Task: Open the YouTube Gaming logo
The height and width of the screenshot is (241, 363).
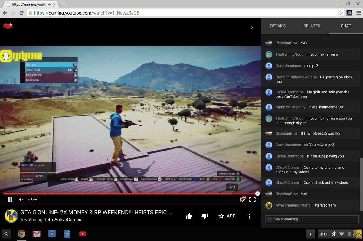Action: (8, 26)
